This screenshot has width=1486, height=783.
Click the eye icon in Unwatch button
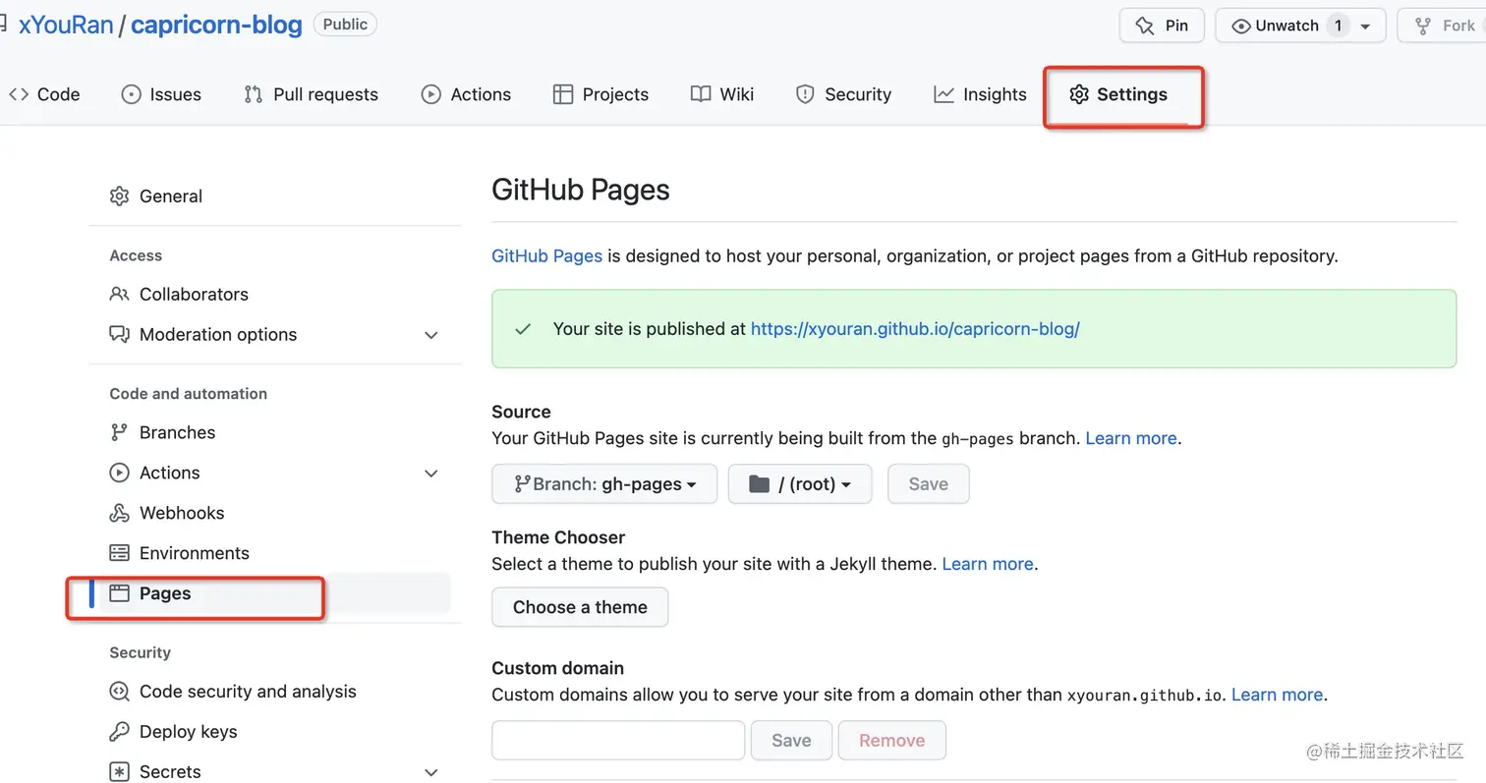1241,26
